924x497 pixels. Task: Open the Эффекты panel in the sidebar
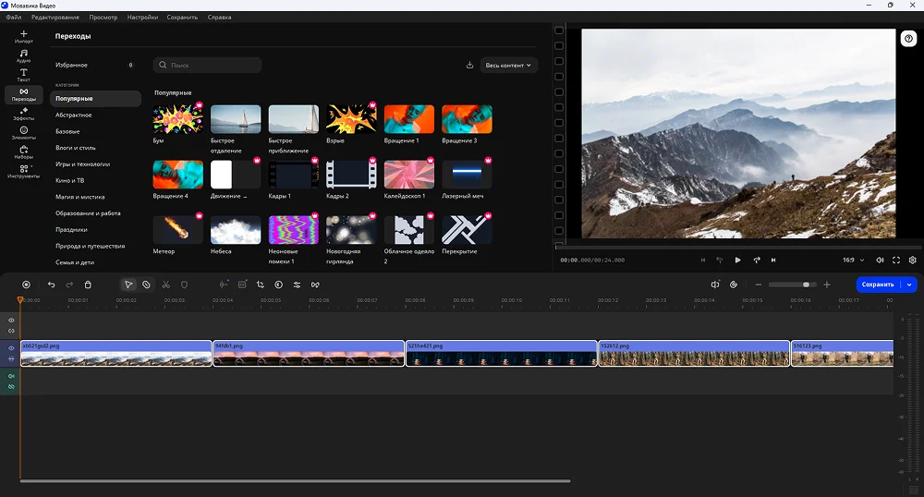[24, 114]
